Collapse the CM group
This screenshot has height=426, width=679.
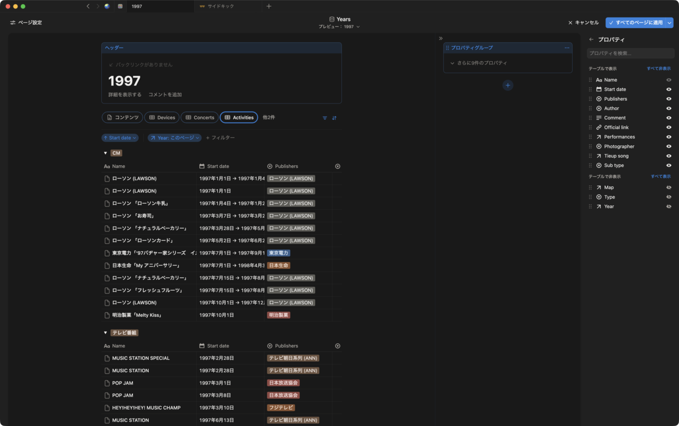(x=105, y=153)
